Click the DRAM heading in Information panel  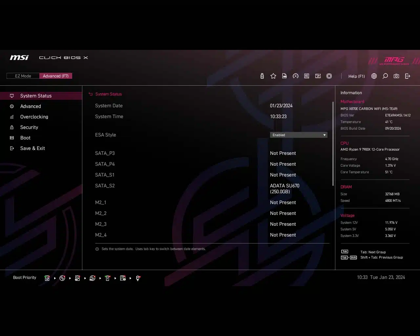tap(346, 187)
